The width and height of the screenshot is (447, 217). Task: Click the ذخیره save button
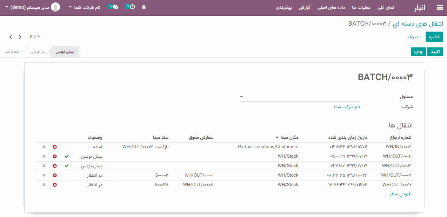click(x=434, y=37)
